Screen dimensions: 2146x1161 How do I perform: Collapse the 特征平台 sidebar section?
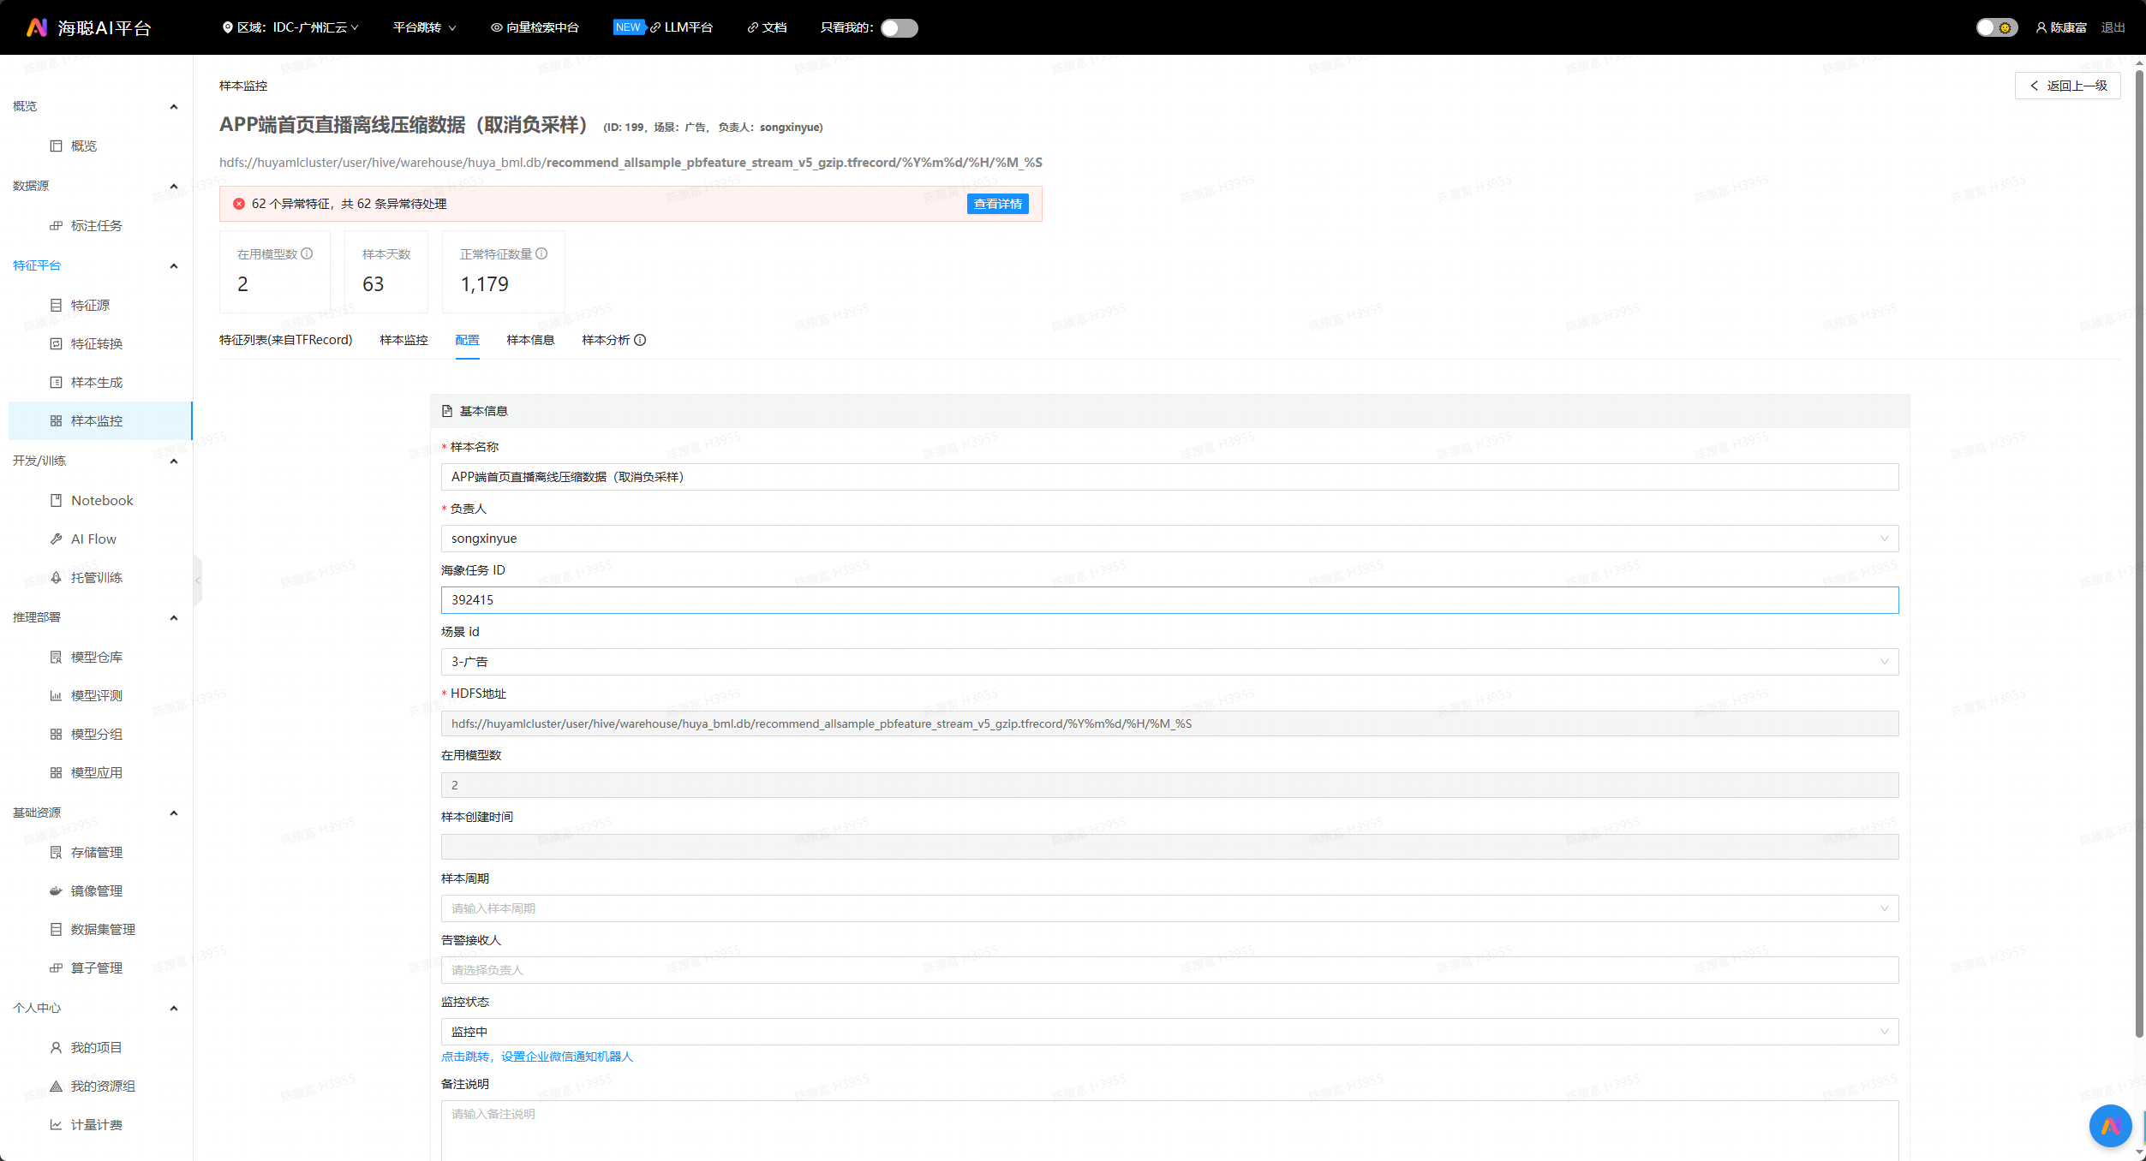(x=174, y=265)
